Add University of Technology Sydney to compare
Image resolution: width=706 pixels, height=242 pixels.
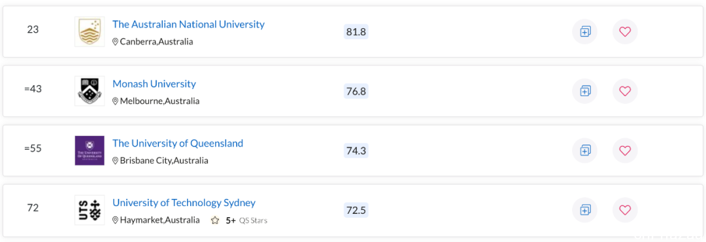point(585,210)
